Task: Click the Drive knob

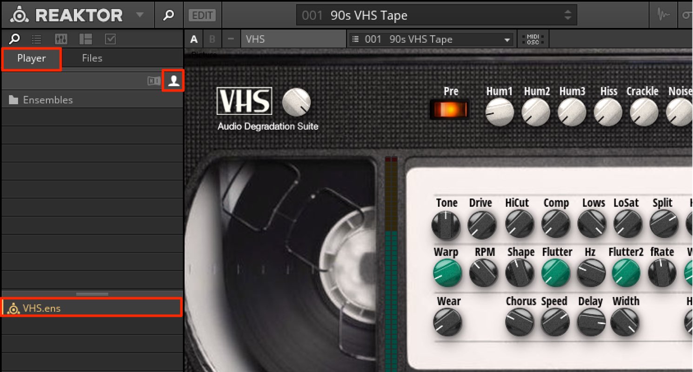Action: tap(482, 225)
